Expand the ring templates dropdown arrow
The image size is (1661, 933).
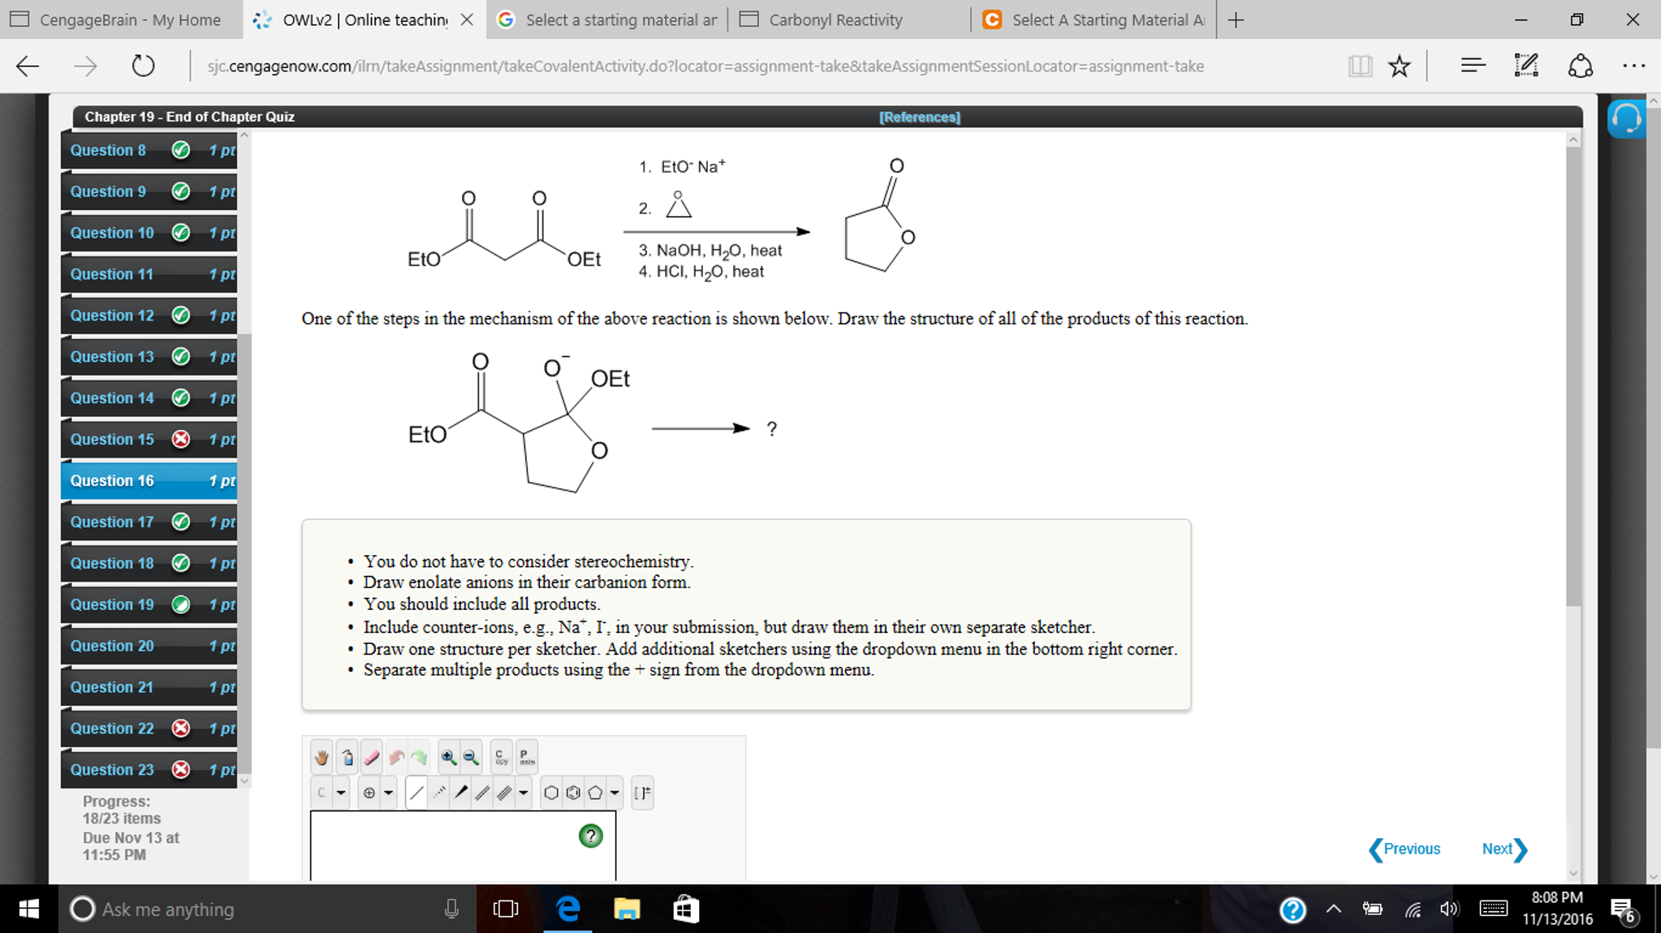615,793
